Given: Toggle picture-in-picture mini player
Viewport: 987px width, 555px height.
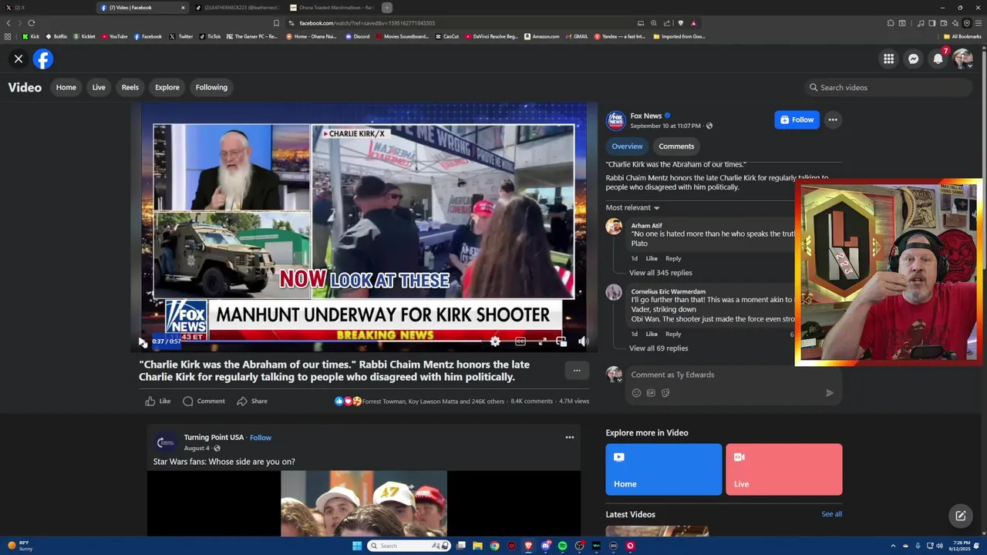Looking at the screenshot, I should tap(561, 341).
